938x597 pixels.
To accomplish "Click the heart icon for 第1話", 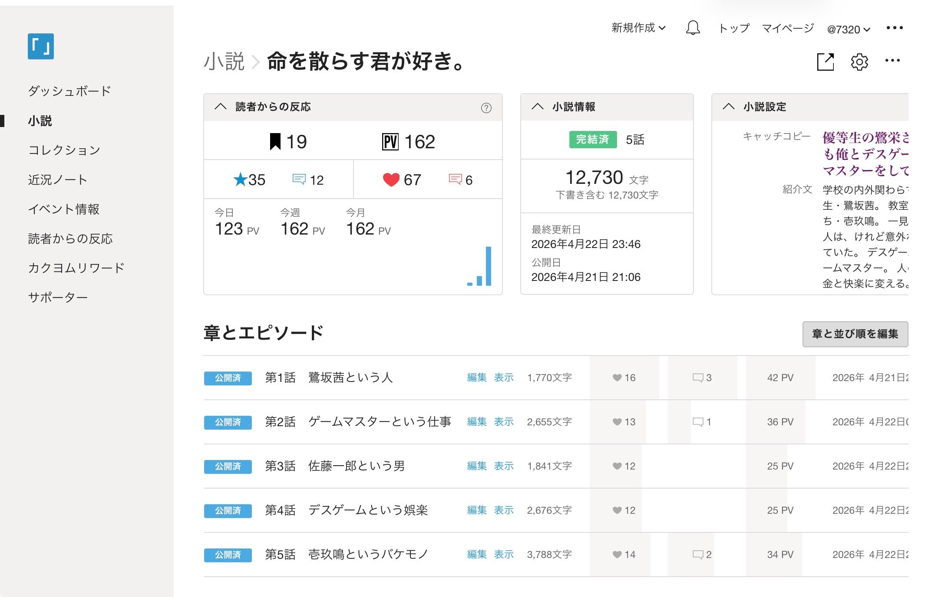I will [617, 378].
